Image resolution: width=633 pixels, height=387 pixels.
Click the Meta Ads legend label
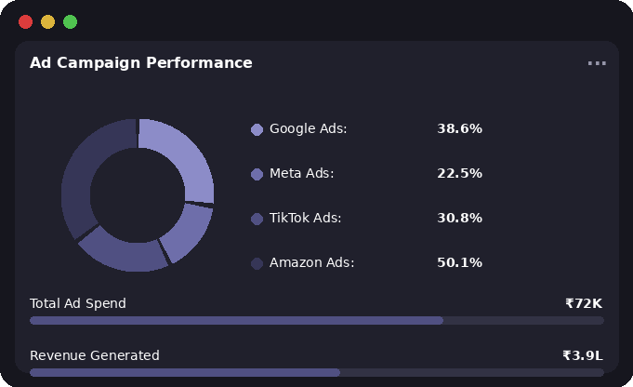(x=301, y=173)
